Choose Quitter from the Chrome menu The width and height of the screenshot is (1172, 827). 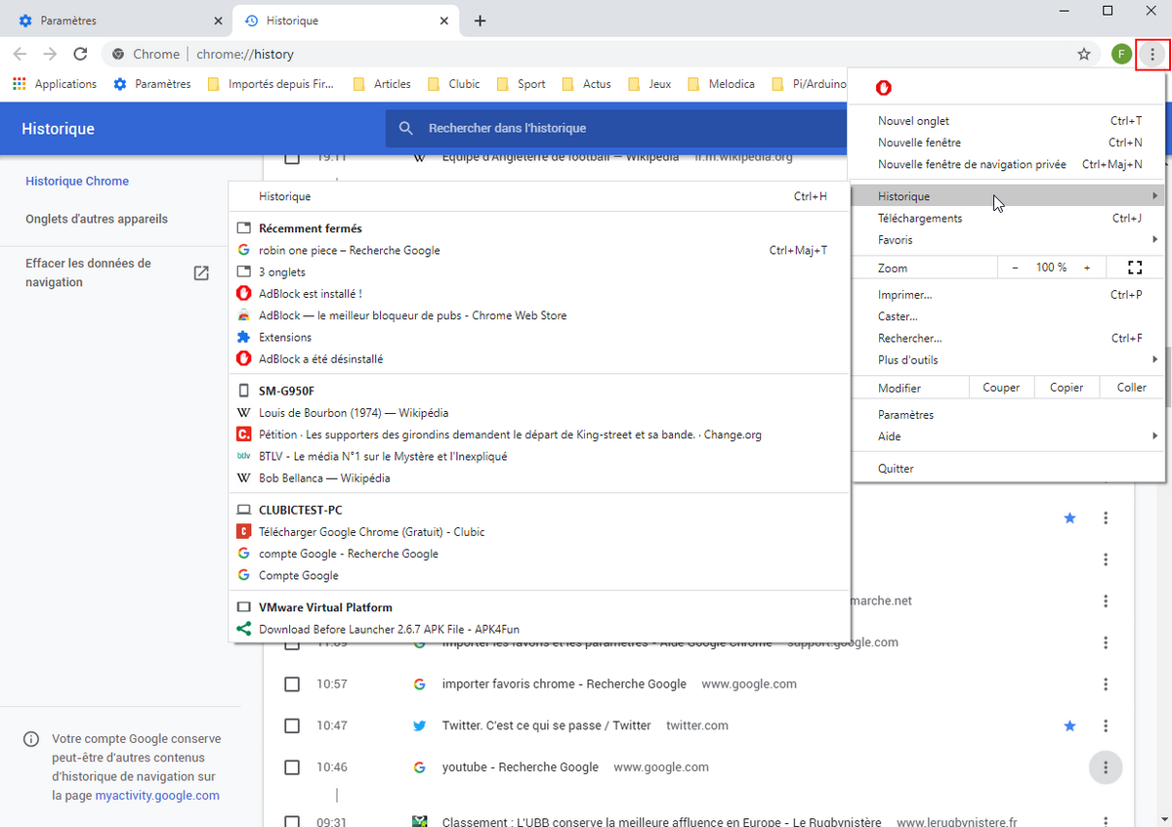pos(1008,469)
